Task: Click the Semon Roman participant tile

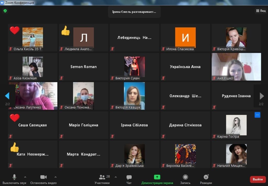Action: coord(83,67)
